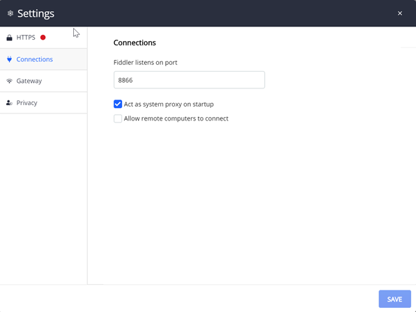Click the SAVE button

pyautogui.click(x=395, y=299)
